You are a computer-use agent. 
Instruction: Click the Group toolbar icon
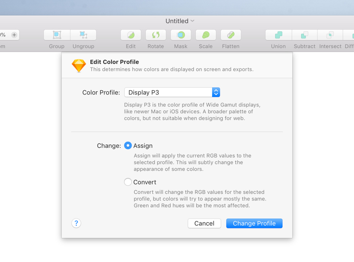coord(57,35)
